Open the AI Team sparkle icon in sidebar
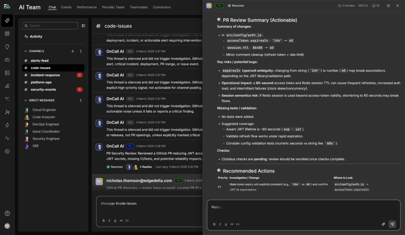 point(7,20)
